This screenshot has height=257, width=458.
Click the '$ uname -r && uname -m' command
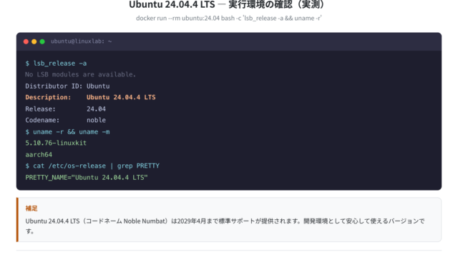pyautogui.click(x=67, y=131)
